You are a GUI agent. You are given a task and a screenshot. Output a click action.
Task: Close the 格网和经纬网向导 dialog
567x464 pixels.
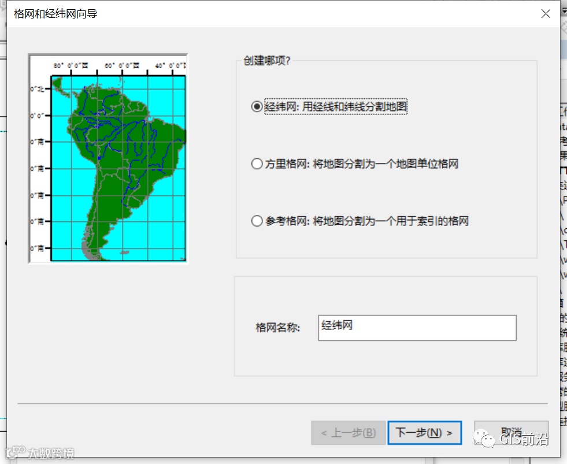(x=546, y=14)
